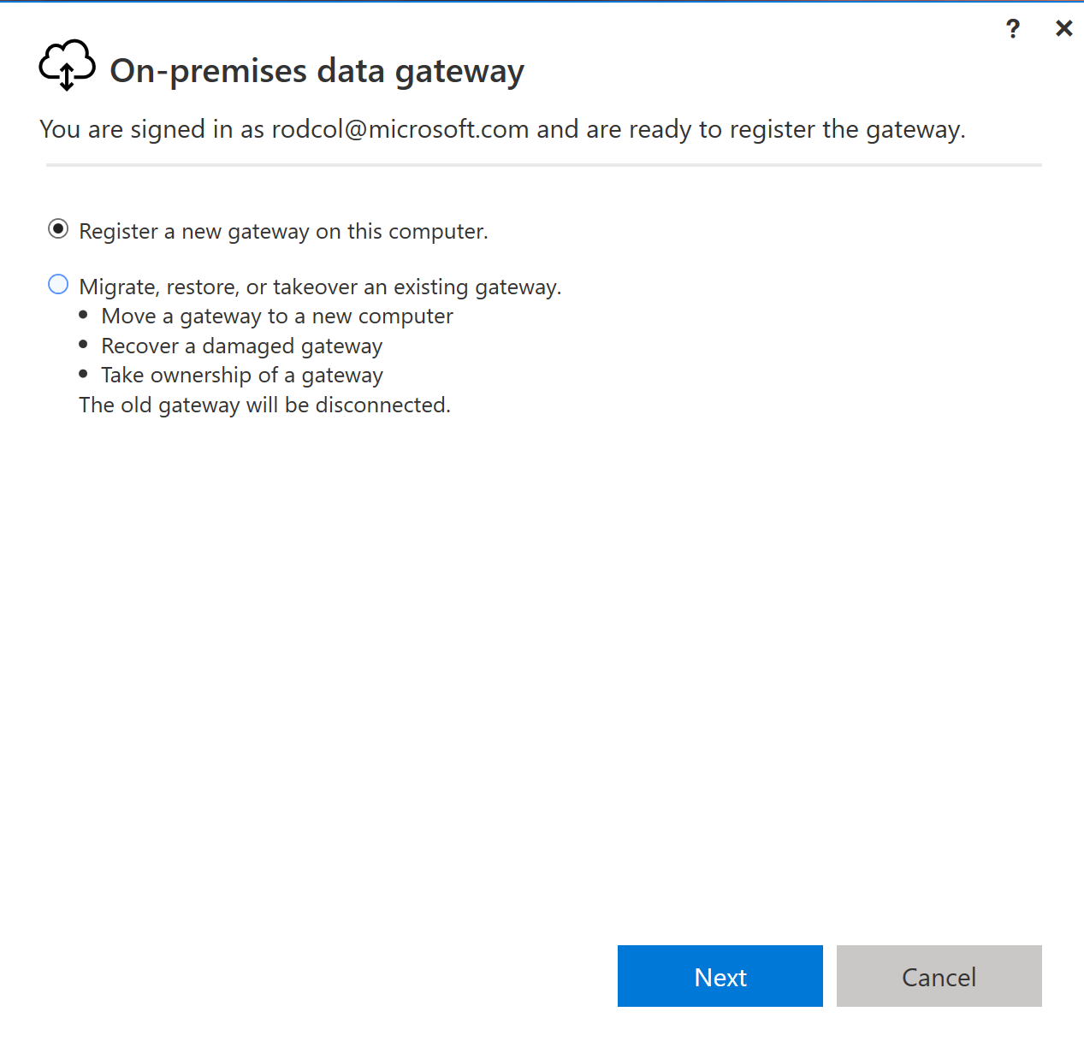Click 'Move a gateway to a new computer' text

pos(277,316)
